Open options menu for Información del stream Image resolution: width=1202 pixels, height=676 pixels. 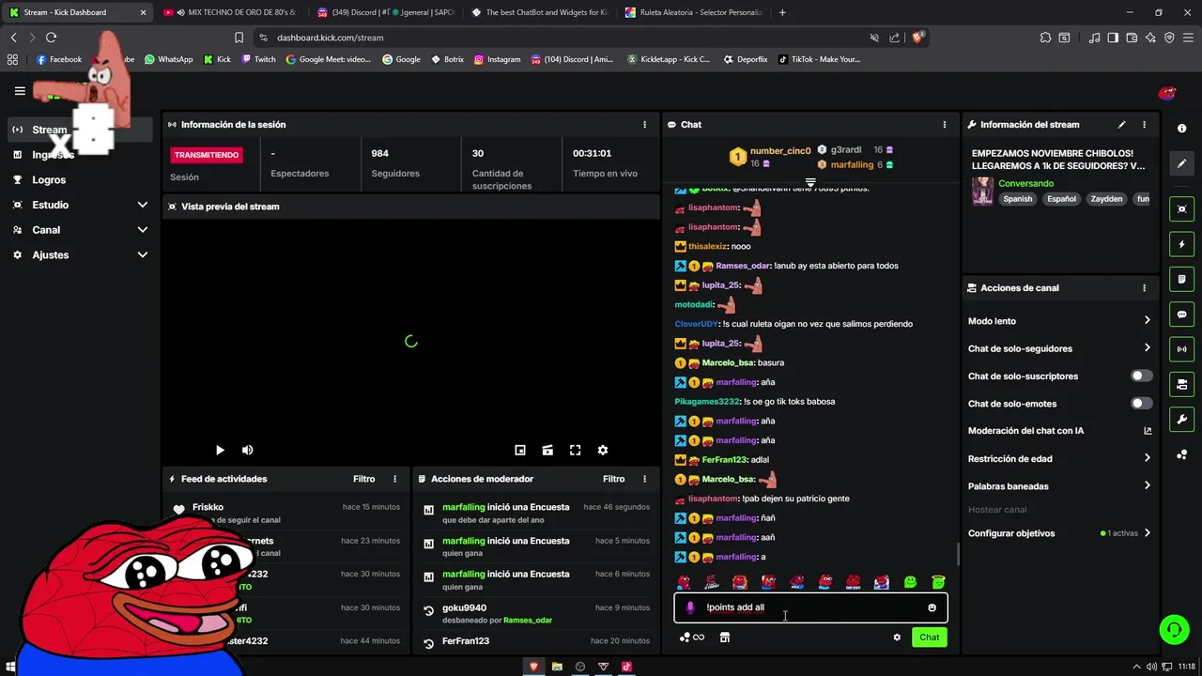[x=1144, y=124]
